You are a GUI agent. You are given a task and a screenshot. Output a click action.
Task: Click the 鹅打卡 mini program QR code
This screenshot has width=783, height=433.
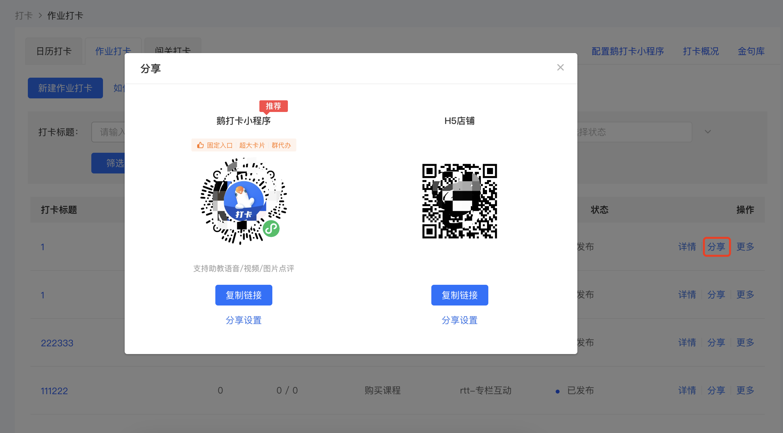(x=244, y=201)
